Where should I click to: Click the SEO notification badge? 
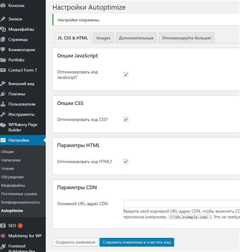pyautogui.click(x=20, y=226)
